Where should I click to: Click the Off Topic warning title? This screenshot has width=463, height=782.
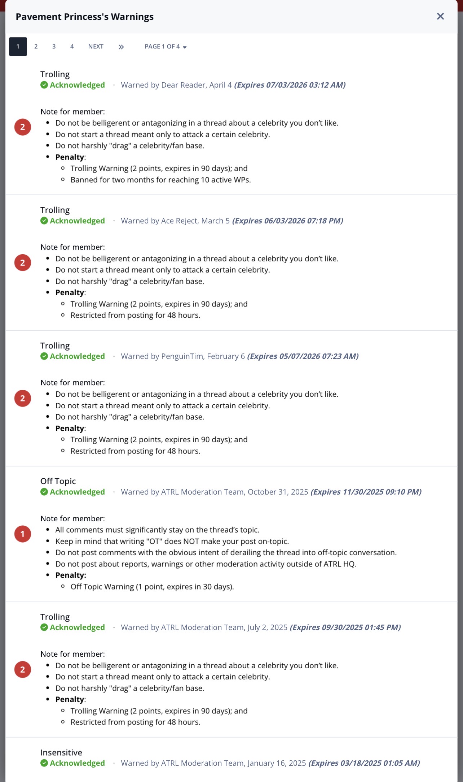(x=58, y=481)
